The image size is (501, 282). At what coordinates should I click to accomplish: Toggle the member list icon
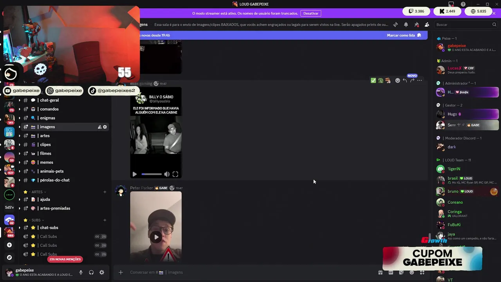tap(427, 24)
